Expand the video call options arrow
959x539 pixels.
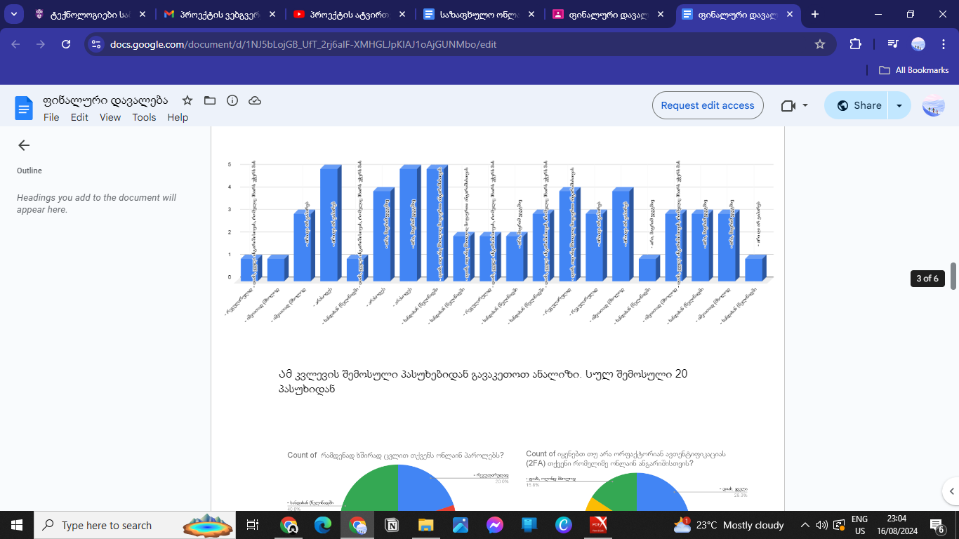pos(805,105)
